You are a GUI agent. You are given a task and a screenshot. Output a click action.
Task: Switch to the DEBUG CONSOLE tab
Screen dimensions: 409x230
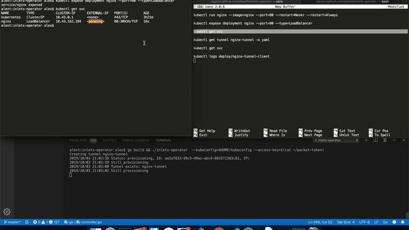pyautogui.click(x=136, y=141)
